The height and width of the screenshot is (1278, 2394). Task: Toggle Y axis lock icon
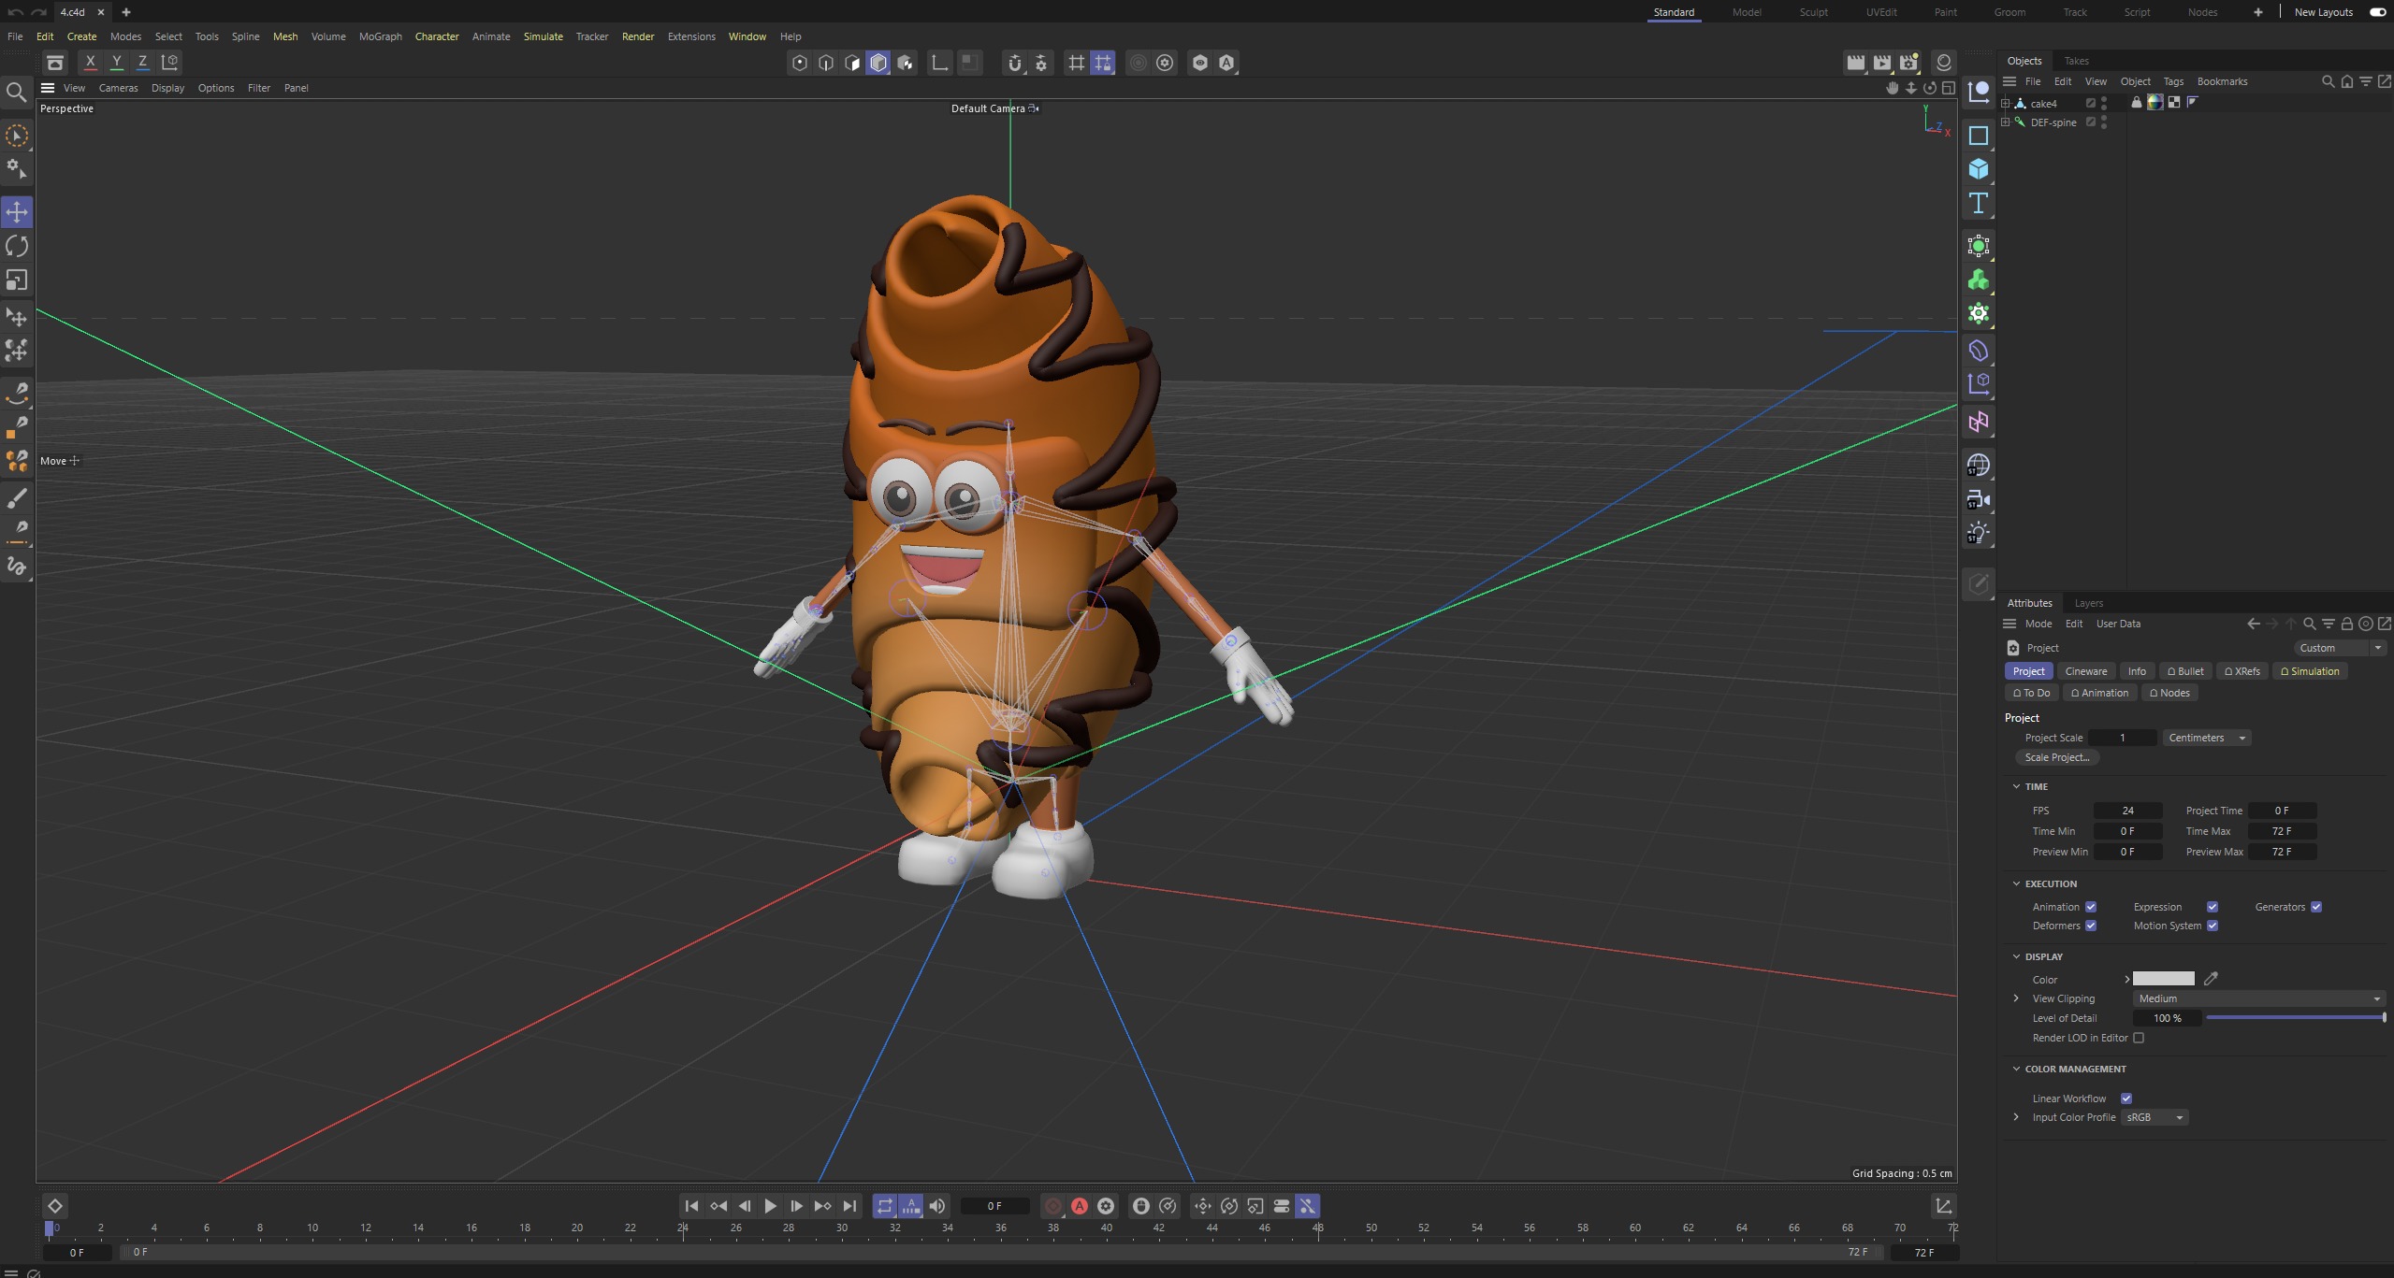116,63
